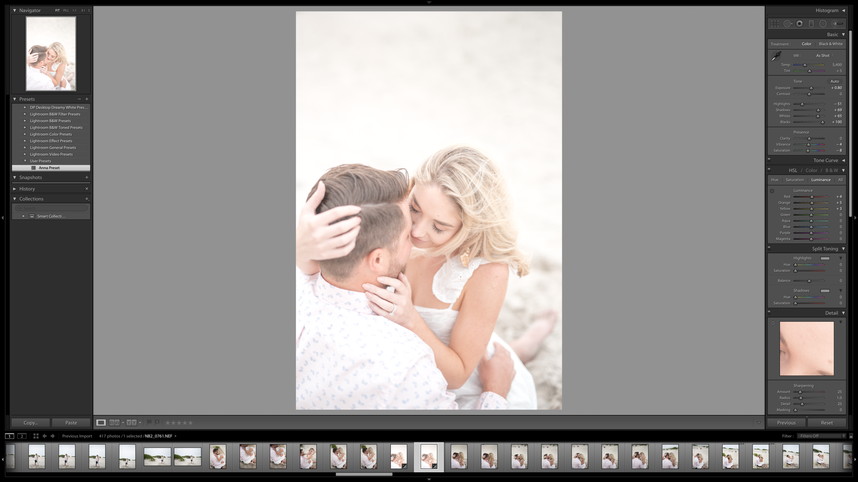The image size is (858, 482).
Task: Switch treatment to Black & White
Action: [831, 44]
